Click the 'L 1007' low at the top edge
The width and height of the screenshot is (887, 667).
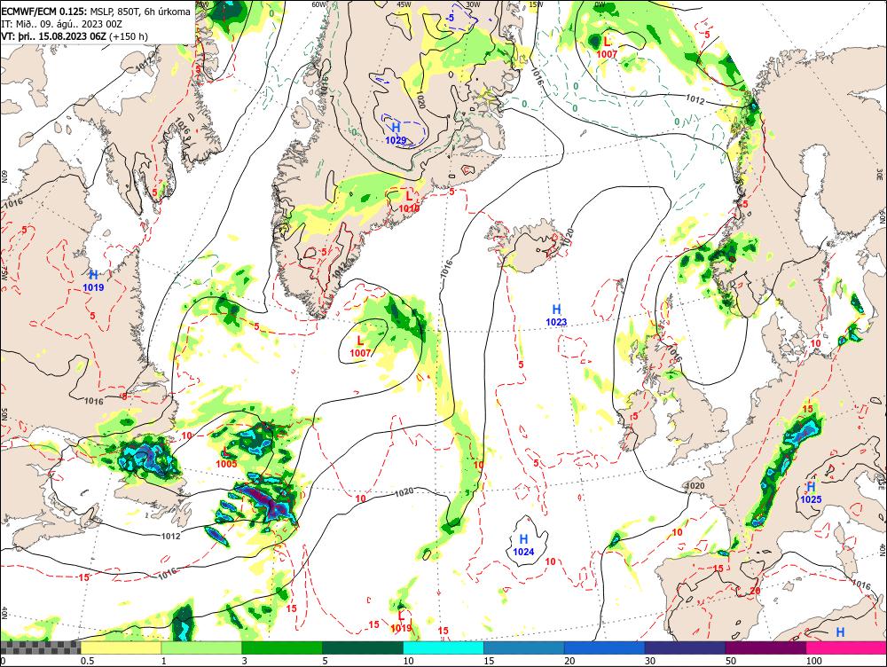(x=607, y=48)
